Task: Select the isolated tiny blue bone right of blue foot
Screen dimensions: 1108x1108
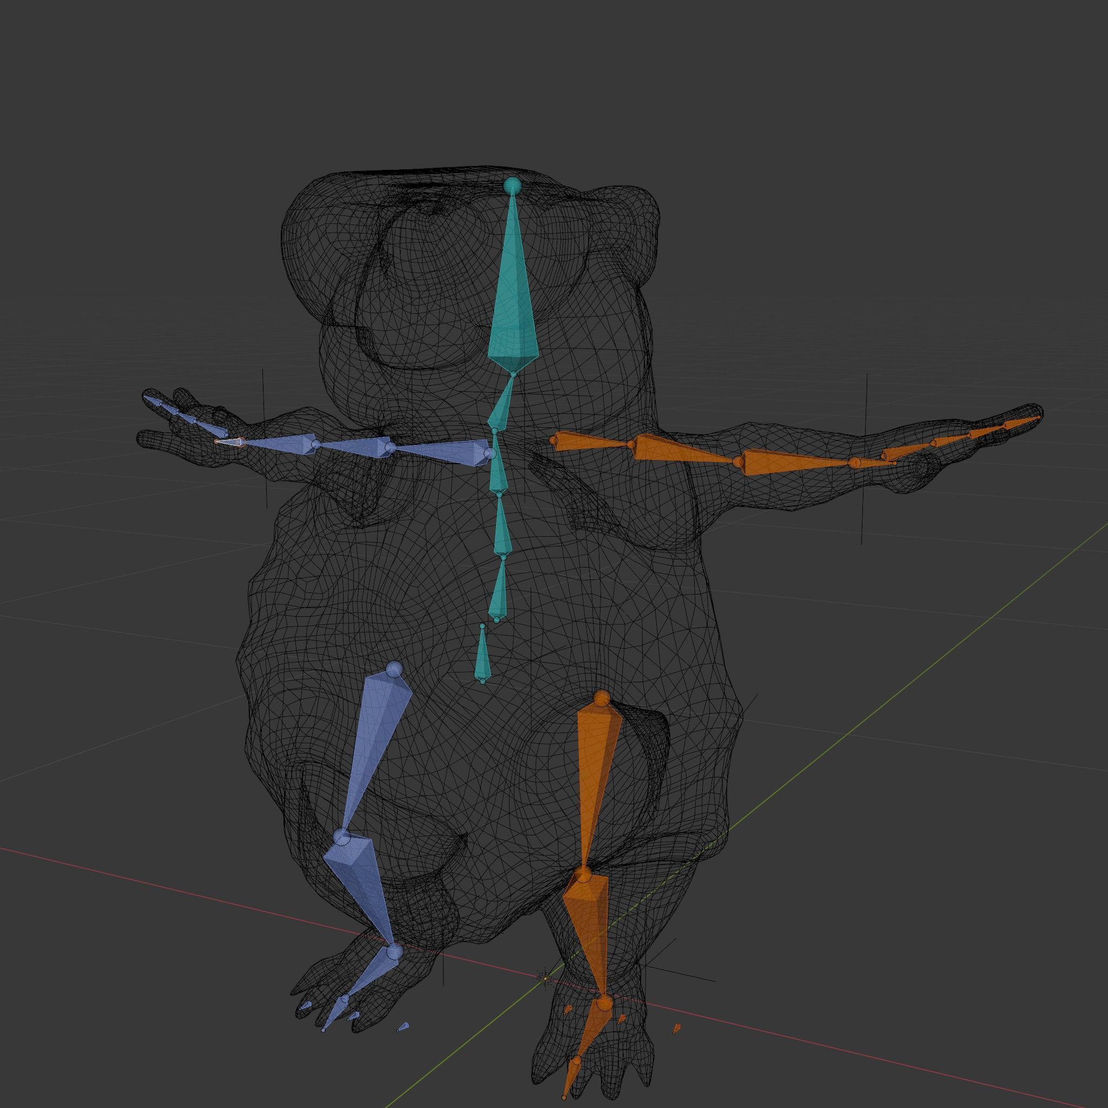Action: pyautogui.click(x=404, y=1026)
